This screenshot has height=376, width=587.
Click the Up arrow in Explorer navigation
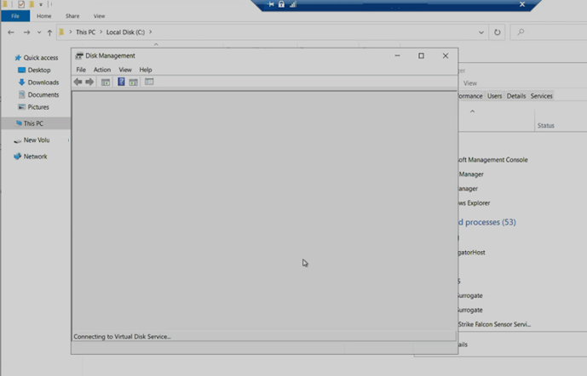tap(49, 32)
